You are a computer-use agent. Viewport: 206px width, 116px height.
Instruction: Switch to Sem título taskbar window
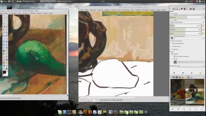[x=65, y=1]
